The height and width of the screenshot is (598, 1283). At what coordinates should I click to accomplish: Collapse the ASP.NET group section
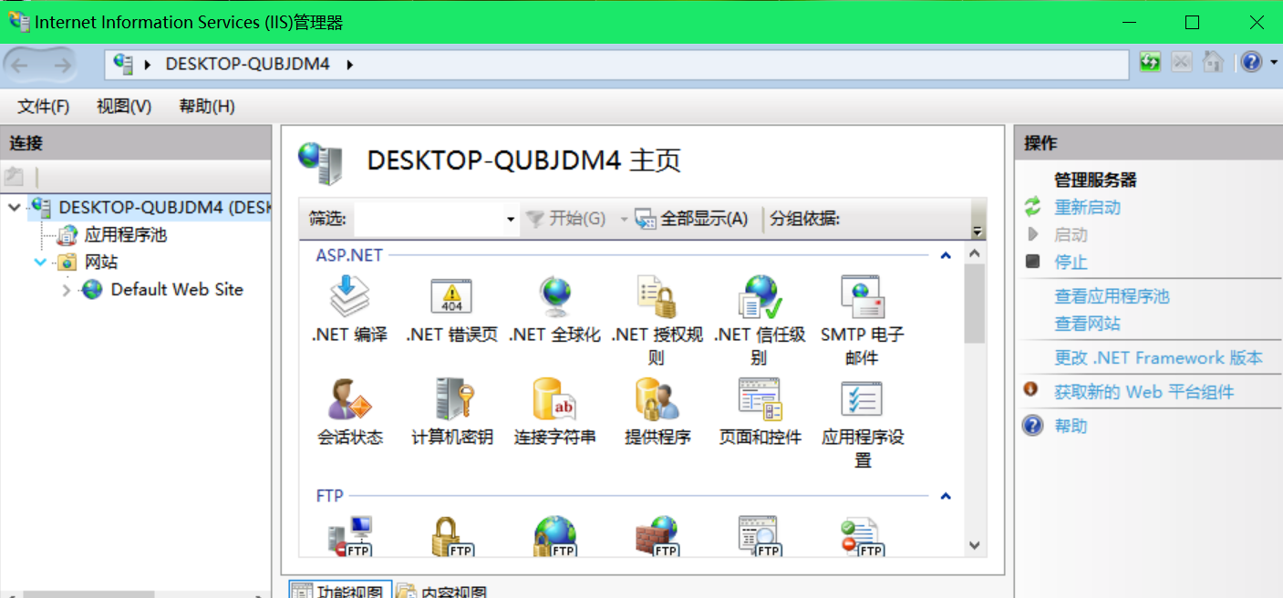(x=946, y=255)
